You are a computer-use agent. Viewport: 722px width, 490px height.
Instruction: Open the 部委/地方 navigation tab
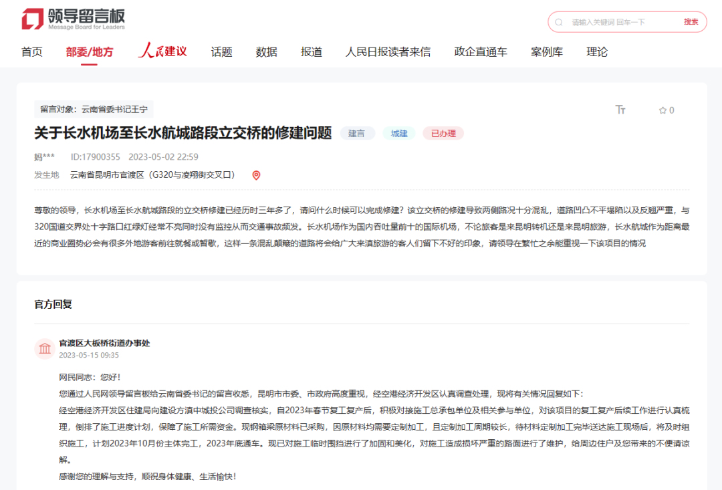pyautogui.click(x=90, y=51)
